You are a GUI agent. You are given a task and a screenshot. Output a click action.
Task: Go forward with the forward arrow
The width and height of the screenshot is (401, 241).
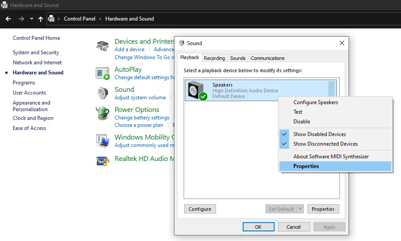point(21,19)
